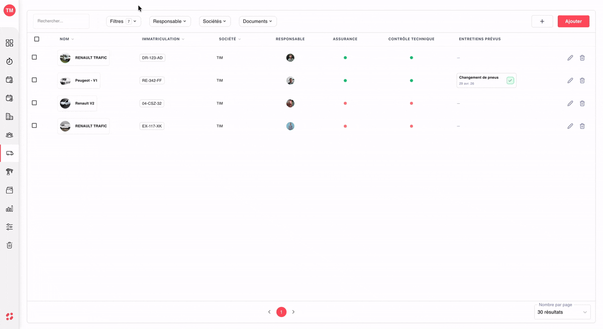Open the Changement de pneus maintenance card
Viewport: 603px width, 329px height.
pyautogui.click(x=486, y=80)
